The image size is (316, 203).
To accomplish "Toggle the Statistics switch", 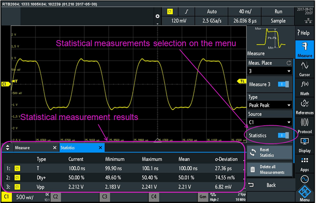I will pos(283,135).
